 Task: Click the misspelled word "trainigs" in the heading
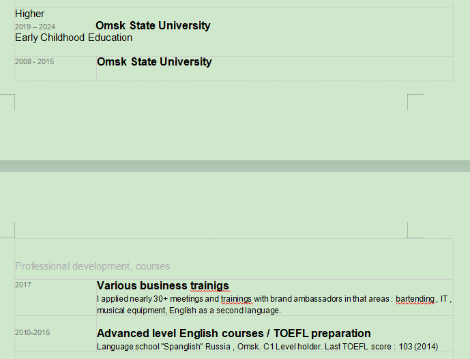[x=209, y=286]
